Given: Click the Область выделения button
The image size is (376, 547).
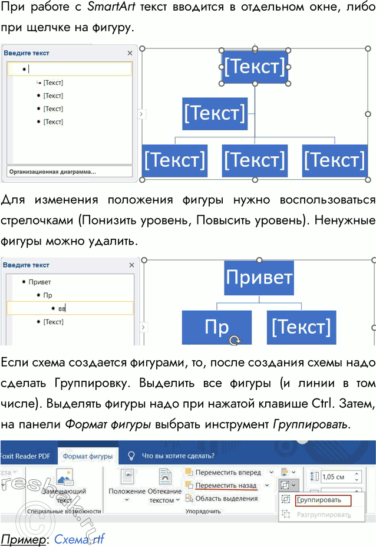Looking at the screenshot, I should tap(222, 498).
